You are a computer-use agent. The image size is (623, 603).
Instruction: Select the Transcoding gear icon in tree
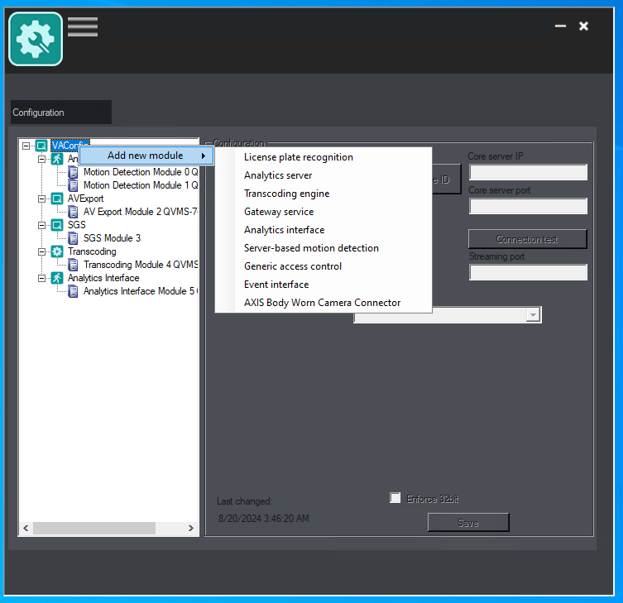point(57,251)
